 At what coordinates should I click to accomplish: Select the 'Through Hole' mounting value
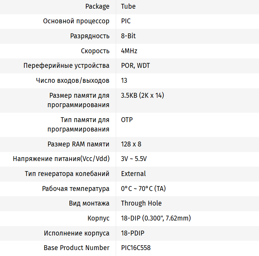tap(141, 203)
